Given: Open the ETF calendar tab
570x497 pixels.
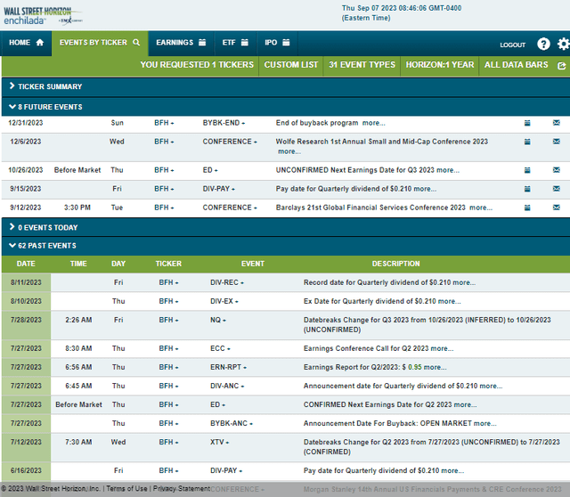Looking at the screenshot, I should click(235, 43).
